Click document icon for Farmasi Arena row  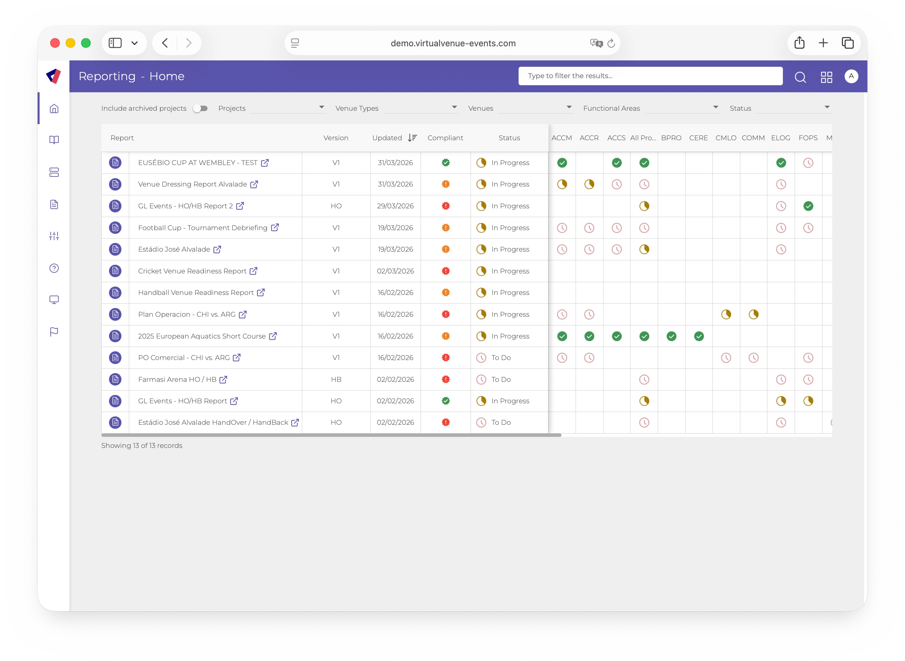tap(115, 379)
